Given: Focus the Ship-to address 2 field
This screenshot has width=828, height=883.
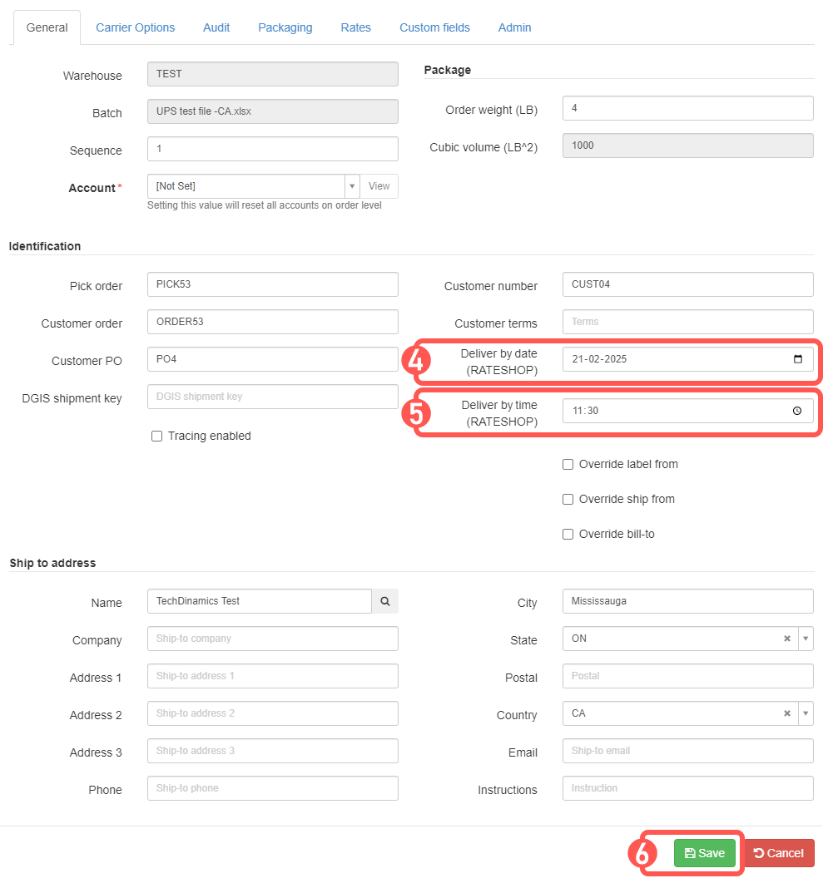Looking at the screenshot, I should [273, 713].
